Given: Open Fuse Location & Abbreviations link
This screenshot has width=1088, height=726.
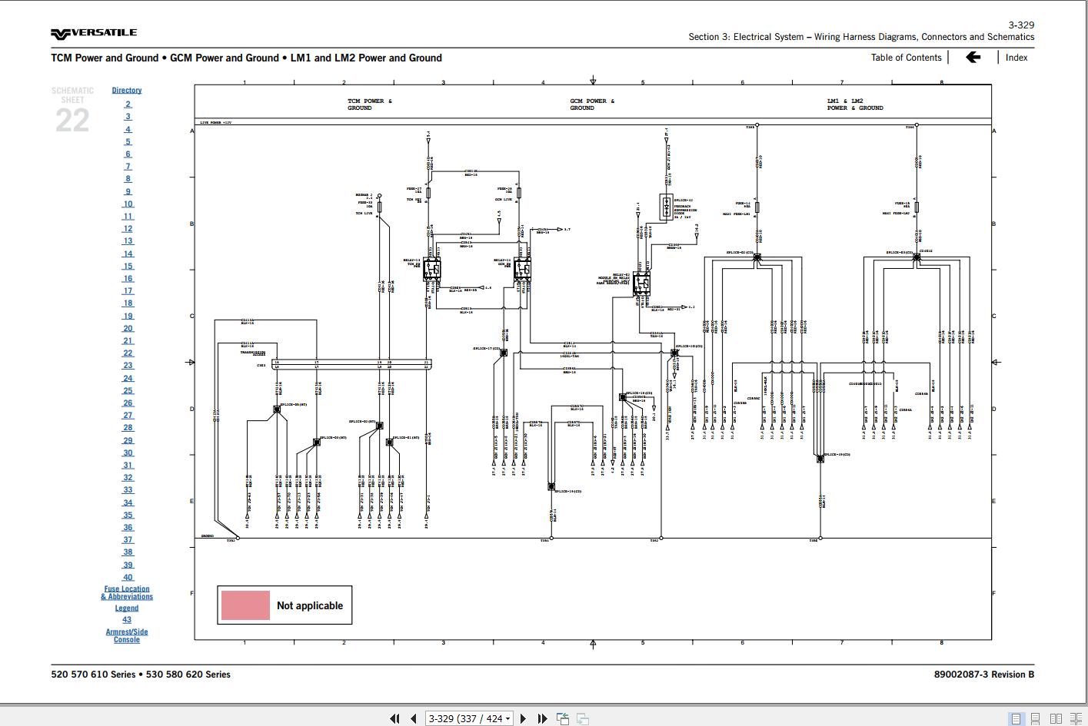Looking at the screenshot, I should coord(127,592).
